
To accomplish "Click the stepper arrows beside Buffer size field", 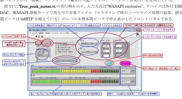I will 115,50.
